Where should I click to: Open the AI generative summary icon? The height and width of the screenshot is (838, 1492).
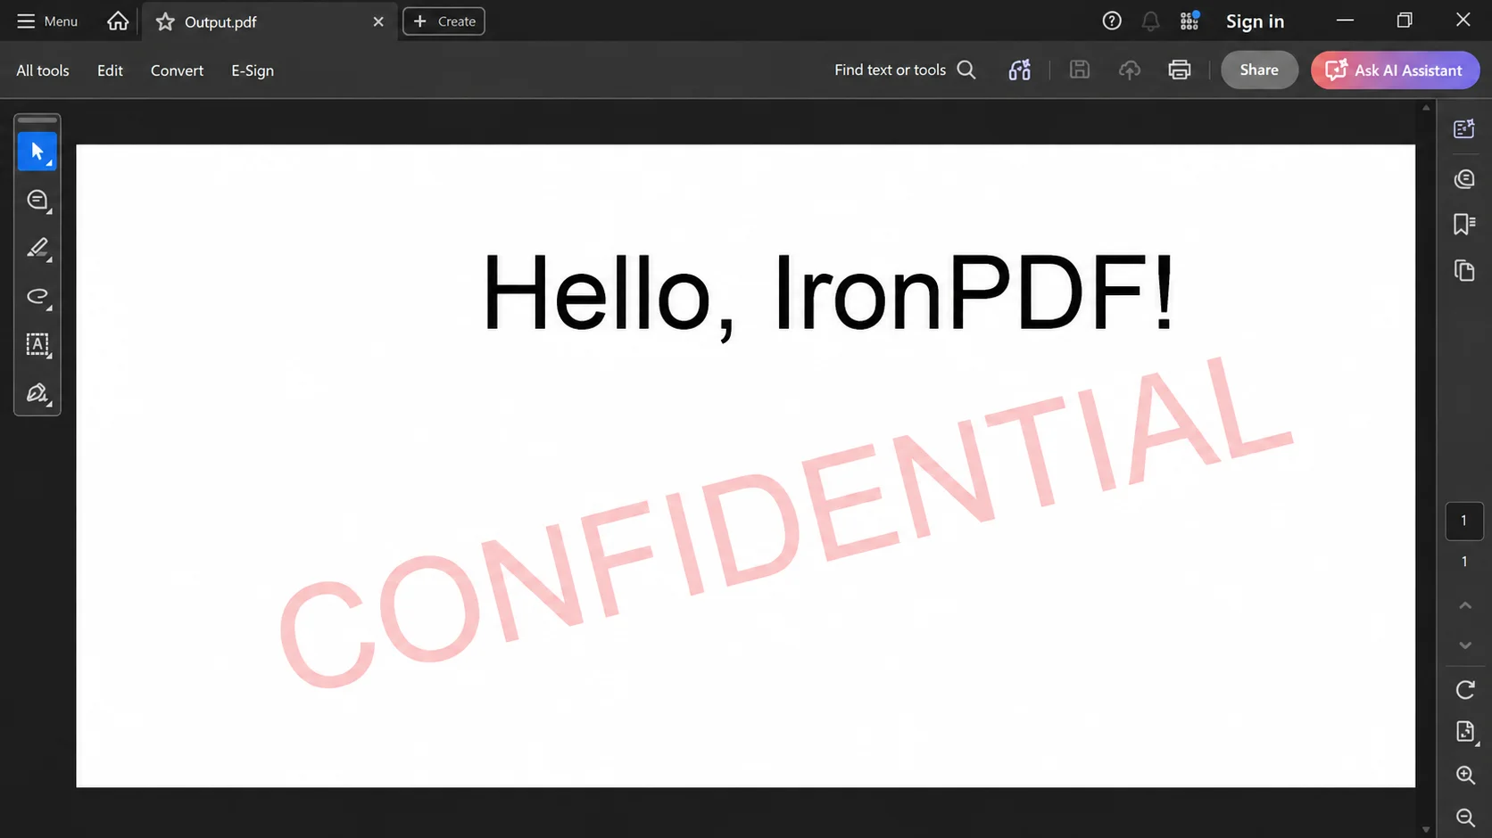click(x=1020, y=70)
